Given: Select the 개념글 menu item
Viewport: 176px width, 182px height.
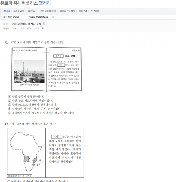Looking at the screenshot, I should (x=7, y=11).
